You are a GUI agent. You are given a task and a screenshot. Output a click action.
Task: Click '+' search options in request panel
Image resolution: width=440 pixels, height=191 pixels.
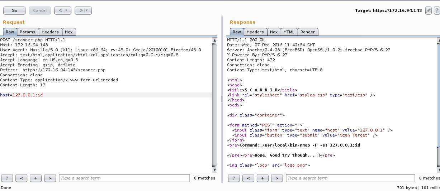[36, 178]
